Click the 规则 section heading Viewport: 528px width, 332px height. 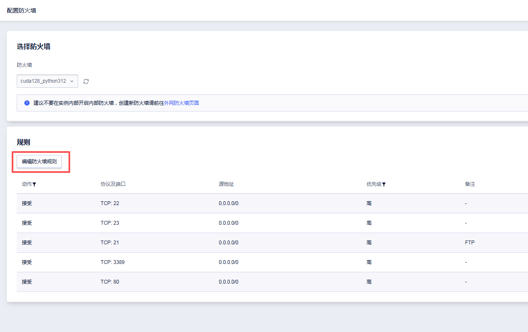(23, 142)
